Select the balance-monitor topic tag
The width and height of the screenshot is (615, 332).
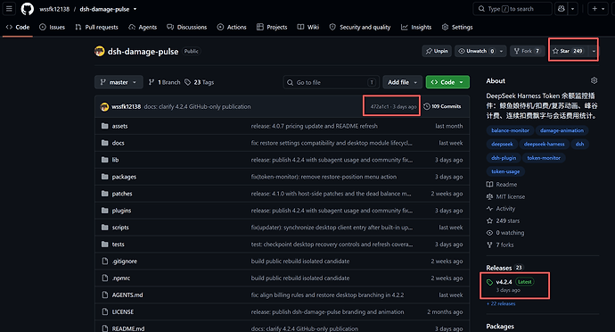pos(510,130)
